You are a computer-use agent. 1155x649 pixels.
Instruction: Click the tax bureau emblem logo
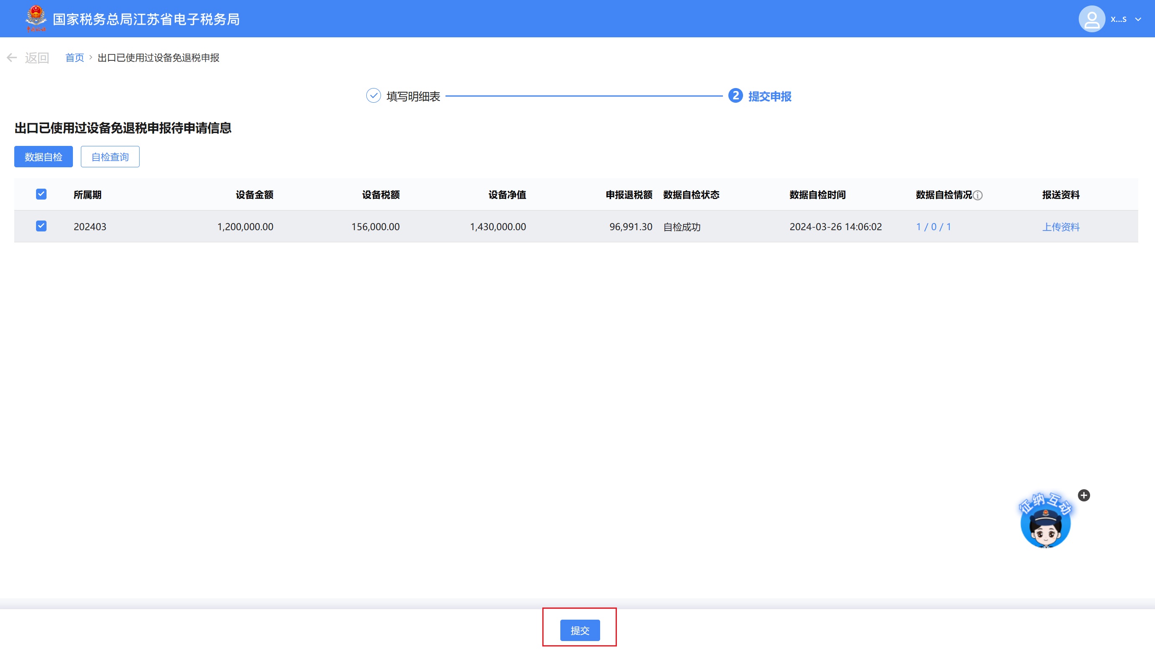(36, 18)
